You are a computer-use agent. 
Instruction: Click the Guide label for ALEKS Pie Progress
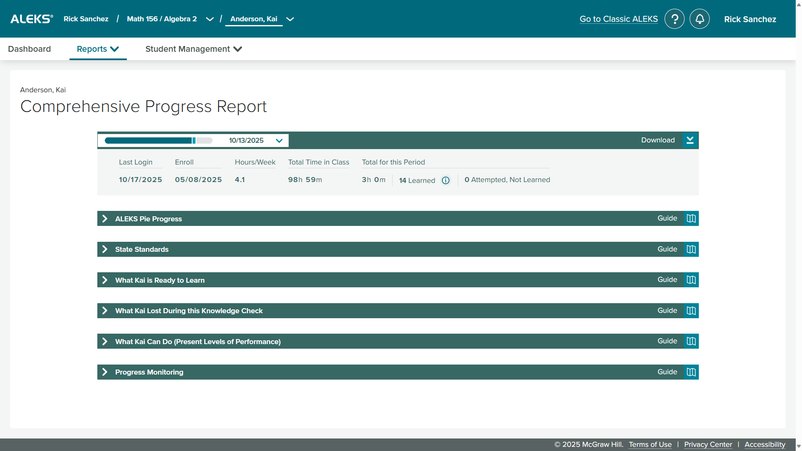(667, 218)
